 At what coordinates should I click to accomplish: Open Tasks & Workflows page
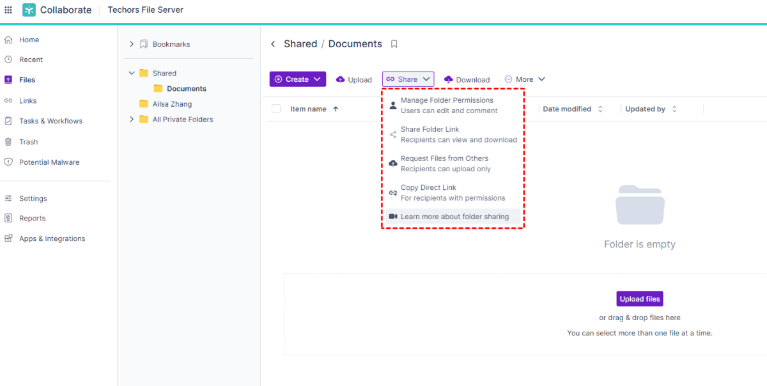(50, 121)
